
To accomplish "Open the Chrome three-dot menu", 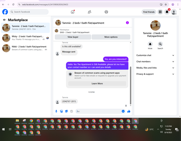I will (178, 4).
